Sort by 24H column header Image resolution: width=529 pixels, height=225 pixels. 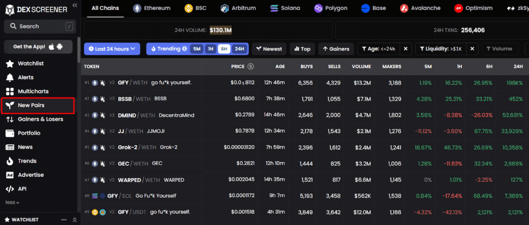coord(518,67)
